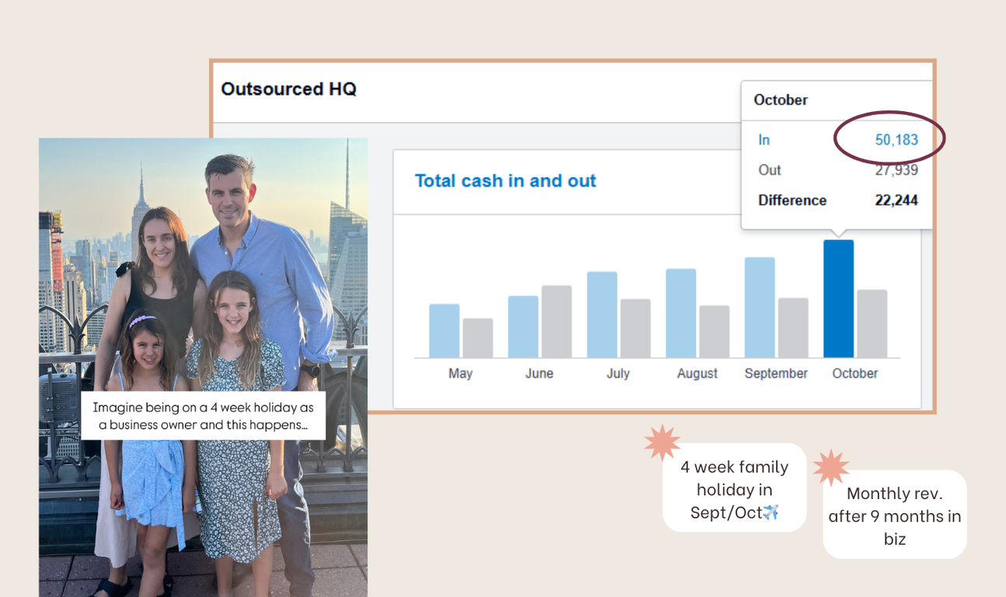Click the light blue September cash-in bar
Image resolution: width=1006 pixels, height=597 pixels.
pos(760,307)
